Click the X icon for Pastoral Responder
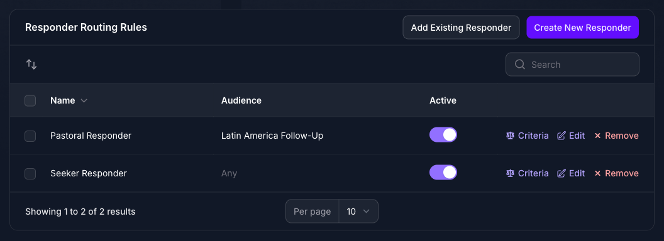Screen dimensions: 664x241 pos(597,136)
